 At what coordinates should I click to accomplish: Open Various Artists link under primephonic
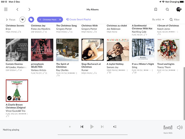(x=39, y=70)
